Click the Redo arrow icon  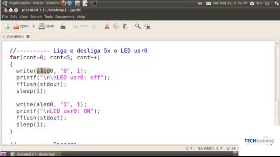tap(94, 27)
